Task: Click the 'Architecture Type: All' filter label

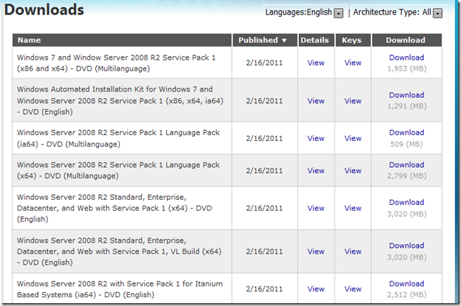Action: point(392,12)
